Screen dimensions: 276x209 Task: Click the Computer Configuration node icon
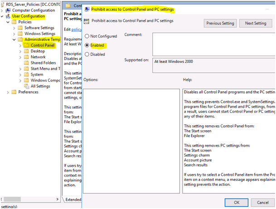point(8,10)
